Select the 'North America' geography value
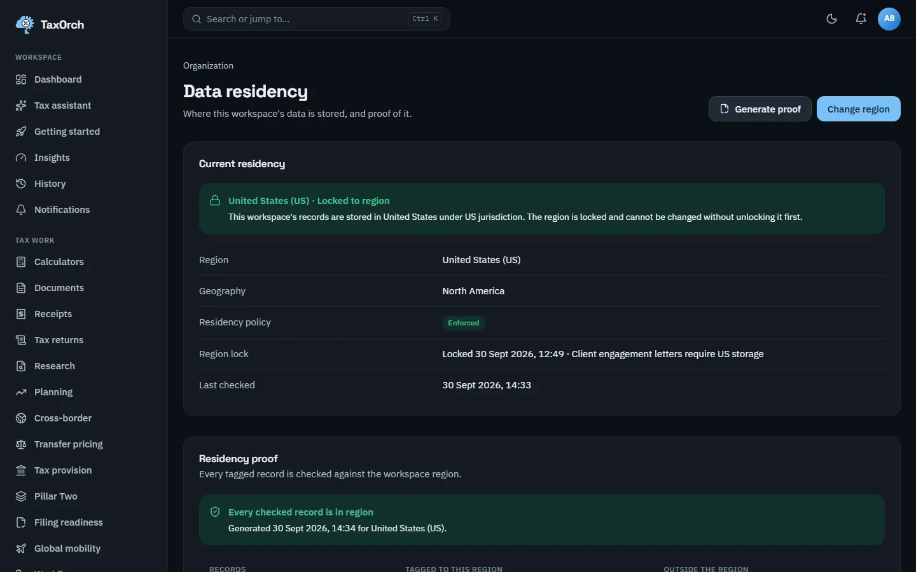Viewport: 916px width, 572px height. pyautogui.click(x=473, y=291)
